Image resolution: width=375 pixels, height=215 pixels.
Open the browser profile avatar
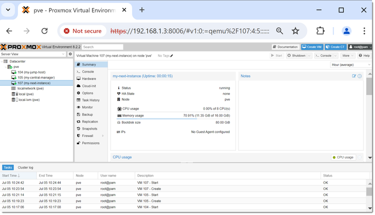(x=346, y=31)
